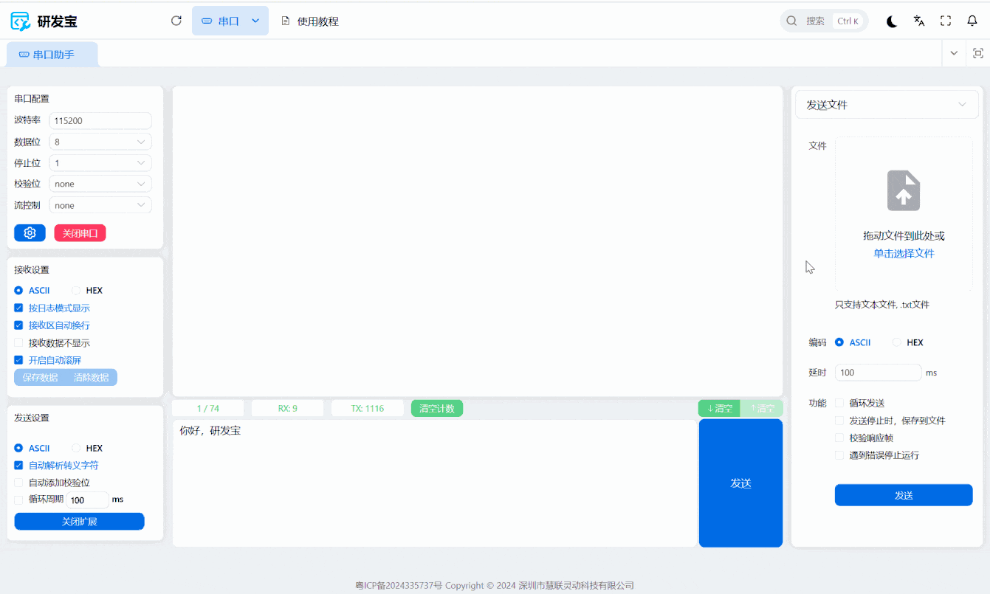Check the 循环发送 option
This screenshot has height=594, width=990.
839,403
